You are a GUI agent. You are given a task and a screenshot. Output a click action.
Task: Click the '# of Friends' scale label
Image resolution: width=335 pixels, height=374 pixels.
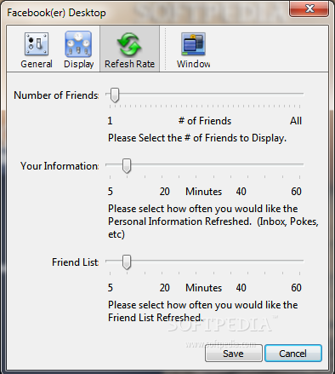pos(205,121)
